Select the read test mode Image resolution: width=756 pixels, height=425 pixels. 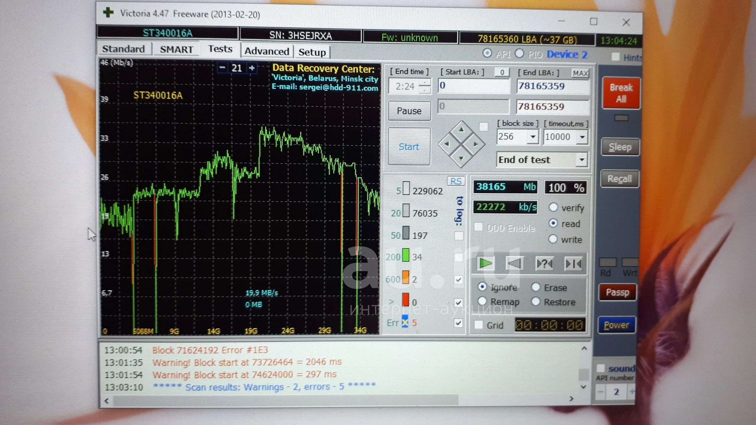click(x=553, y=223)
